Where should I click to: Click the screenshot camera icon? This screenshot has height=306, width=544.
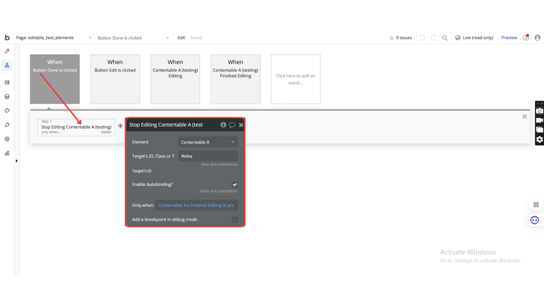click(540, 111)
